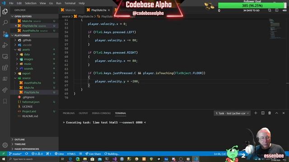This screenshot has height=162, width=289.
Task: Switch to the Output panel tab
Action: point(83,113)
